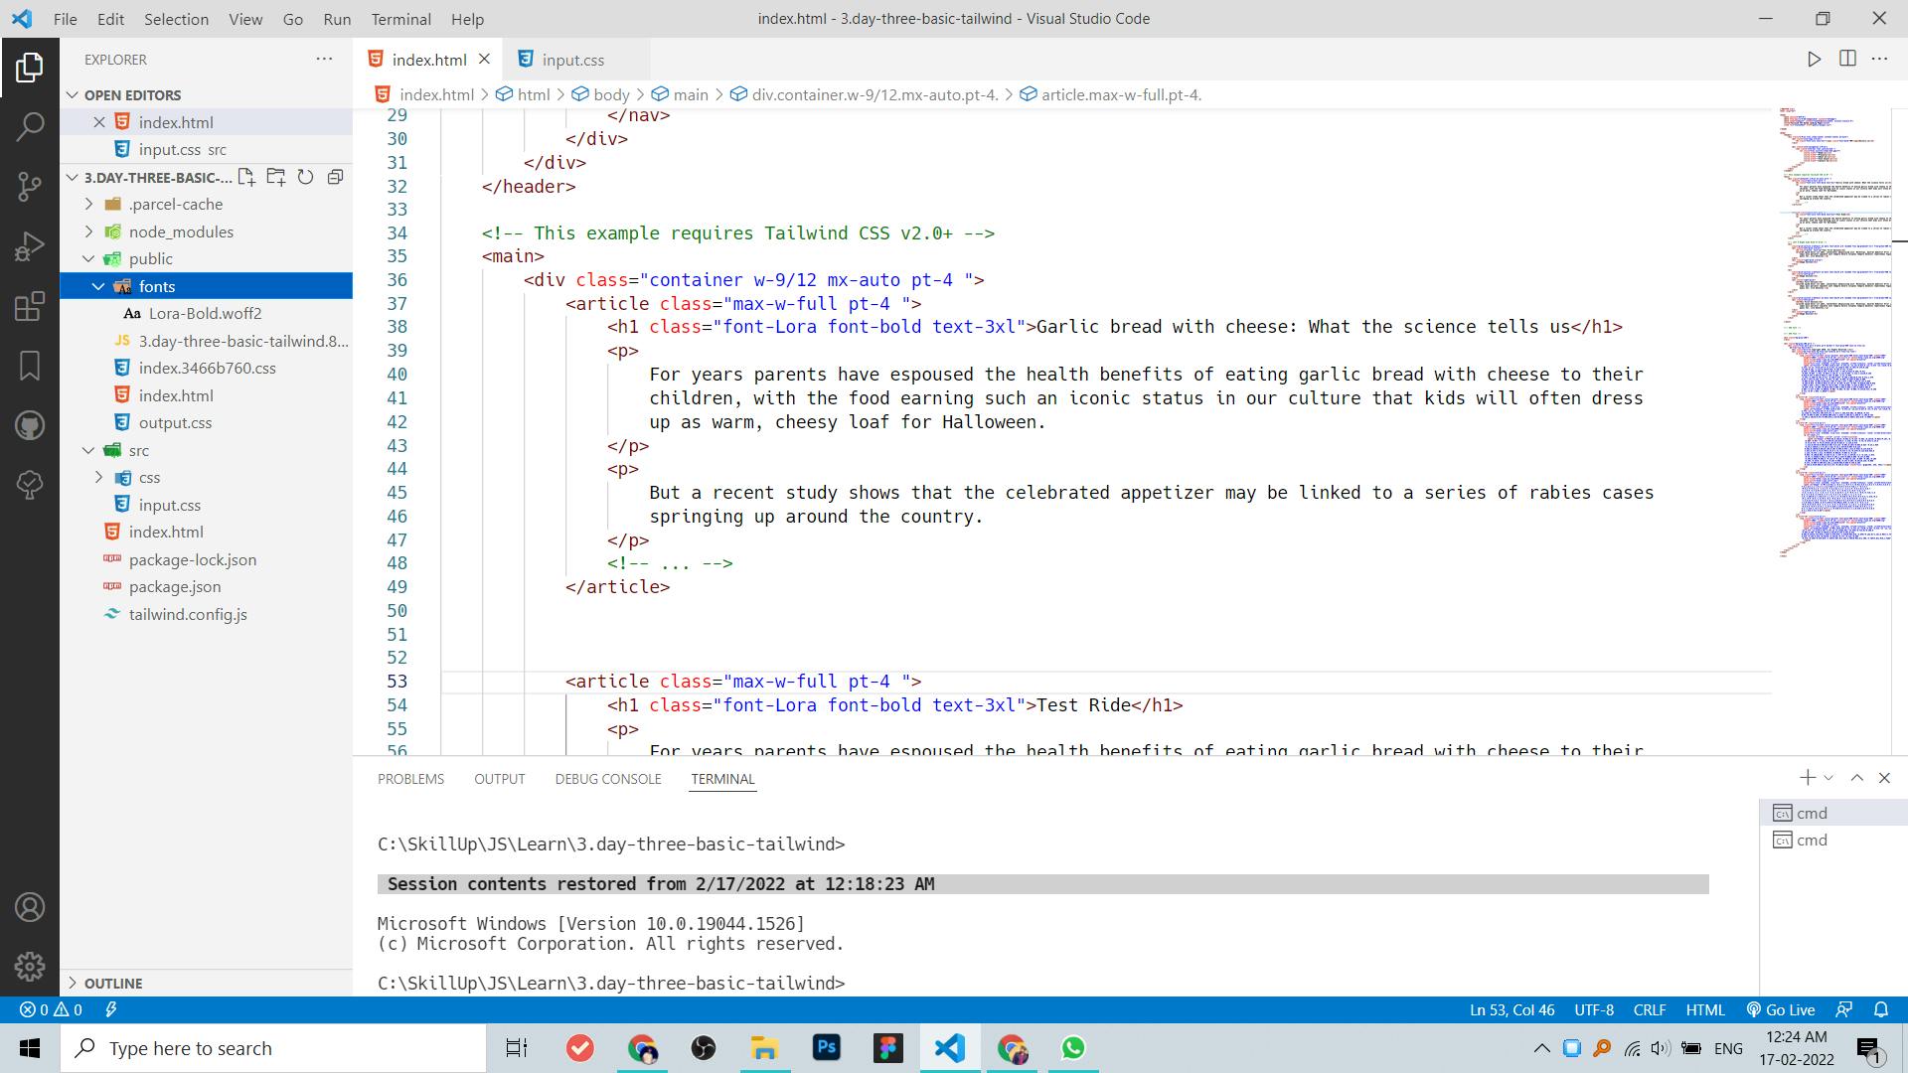Change CRLF end of line sequence
This screenshot has width=1908, height=1073.
[1650, 1009]
